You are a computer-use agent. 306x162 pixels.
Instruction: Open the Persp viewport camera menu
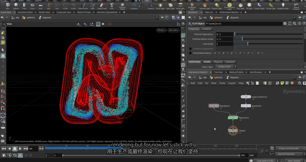(x=161, y=30)
